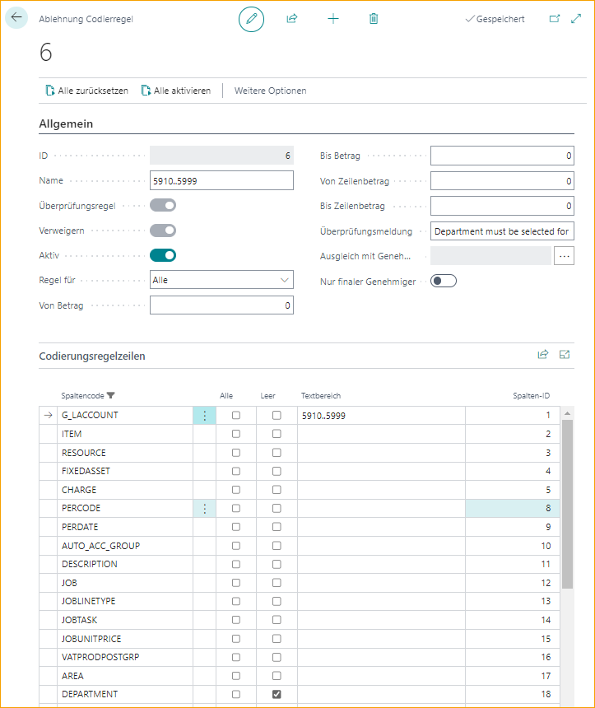Delete the record using the trash icon
This screenshot has width=595, height=708.
coord(373,18)
